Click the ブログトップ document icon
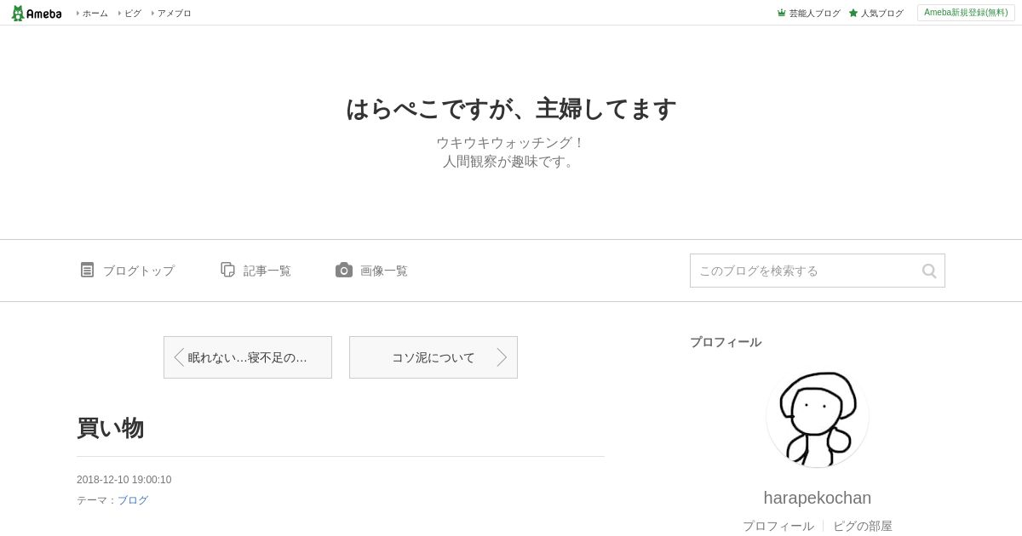The width and height of the screenshot is (1022, 536). (x=87, y=270)
